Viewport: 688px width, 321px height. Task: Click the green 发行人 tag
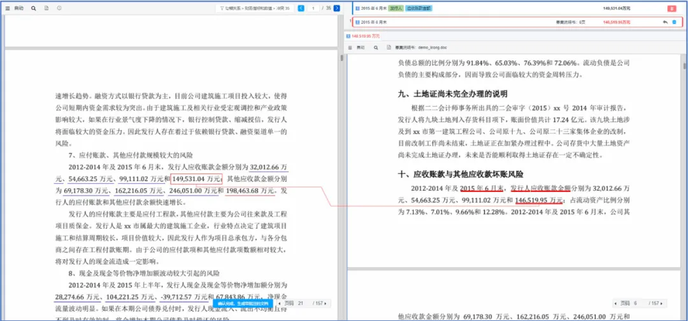pyautogui.click(x=396, y=8)
